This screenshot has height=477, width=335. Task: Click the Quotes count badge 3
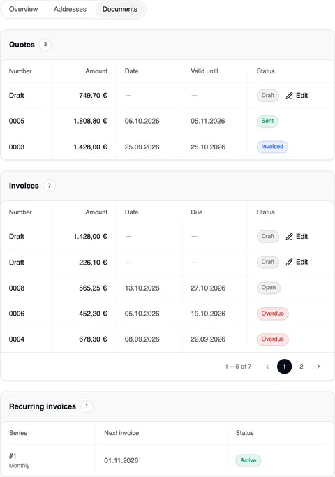click(45, 45)
